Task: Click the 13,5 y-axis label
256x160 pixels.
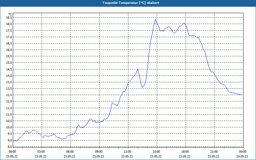Action: click(x=9, y=82)
